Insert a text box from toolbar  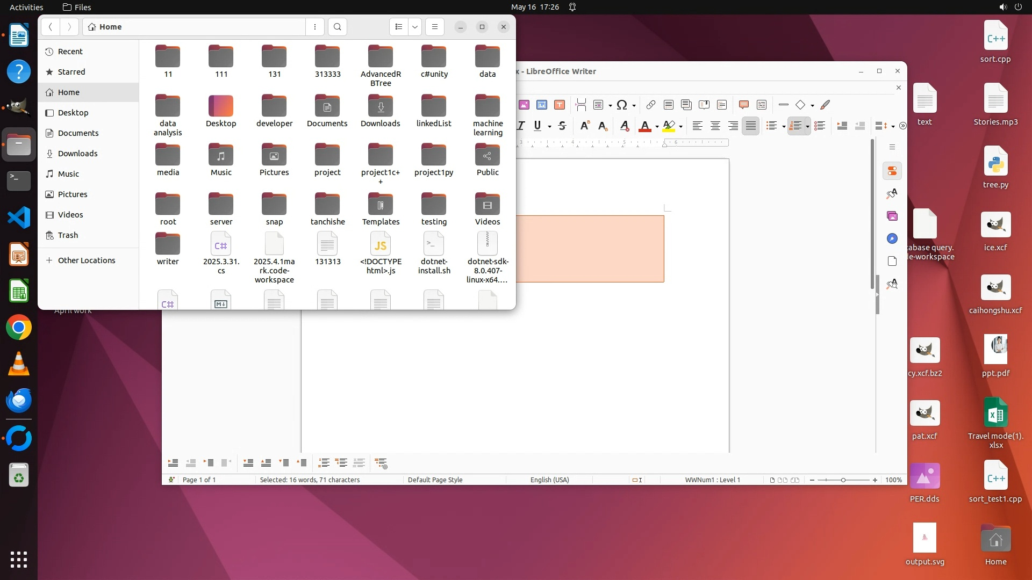pos(560,105)
